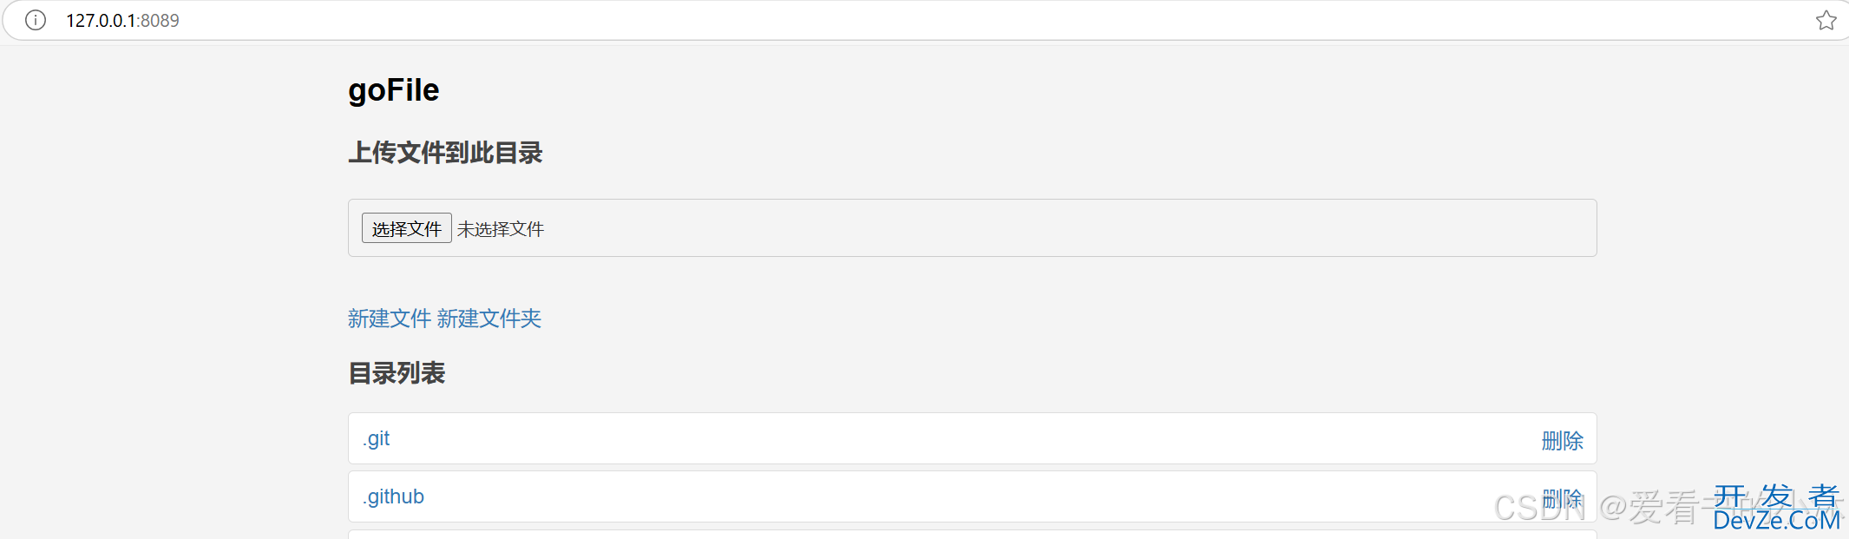
Task: Click the DevZe.CoM watermark logo
Action: (x=1777, y=520)
